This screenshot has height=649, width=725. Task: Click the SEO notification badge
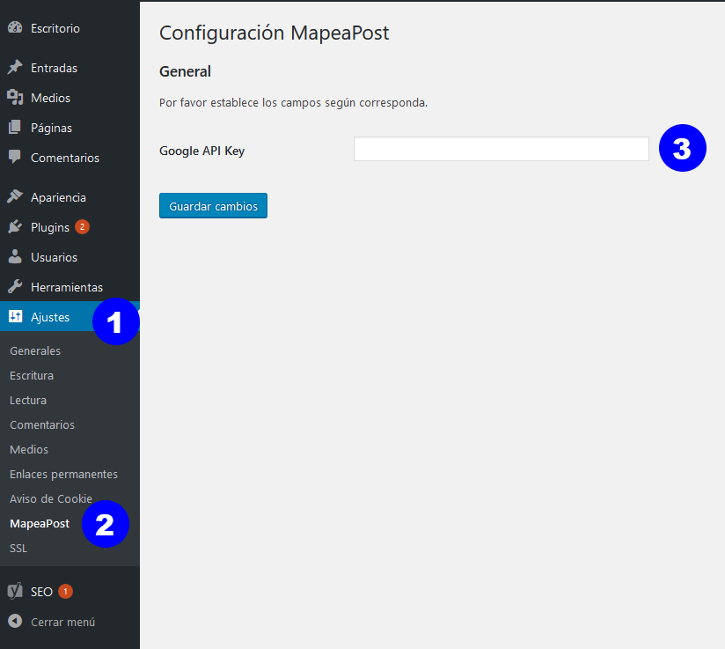coord(66,591)
